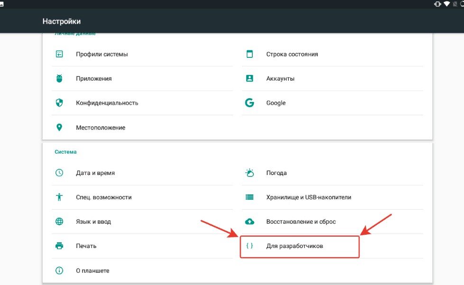Open Строка состояния settings
The height and width of the screenshot is (285, 464).
[292, 54]
